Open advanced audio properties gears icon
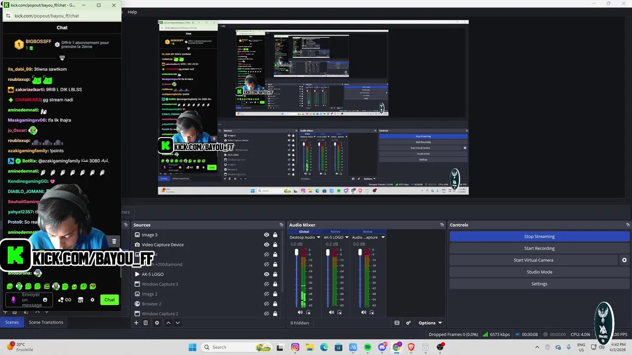 point(408,323)
